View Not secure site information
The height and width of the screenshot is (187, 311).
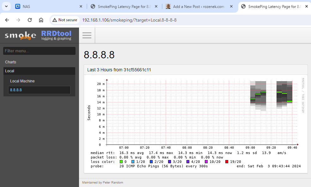[x=65, y=20]
